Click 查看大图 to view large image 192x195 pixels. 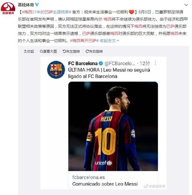[x=48, y=51]
